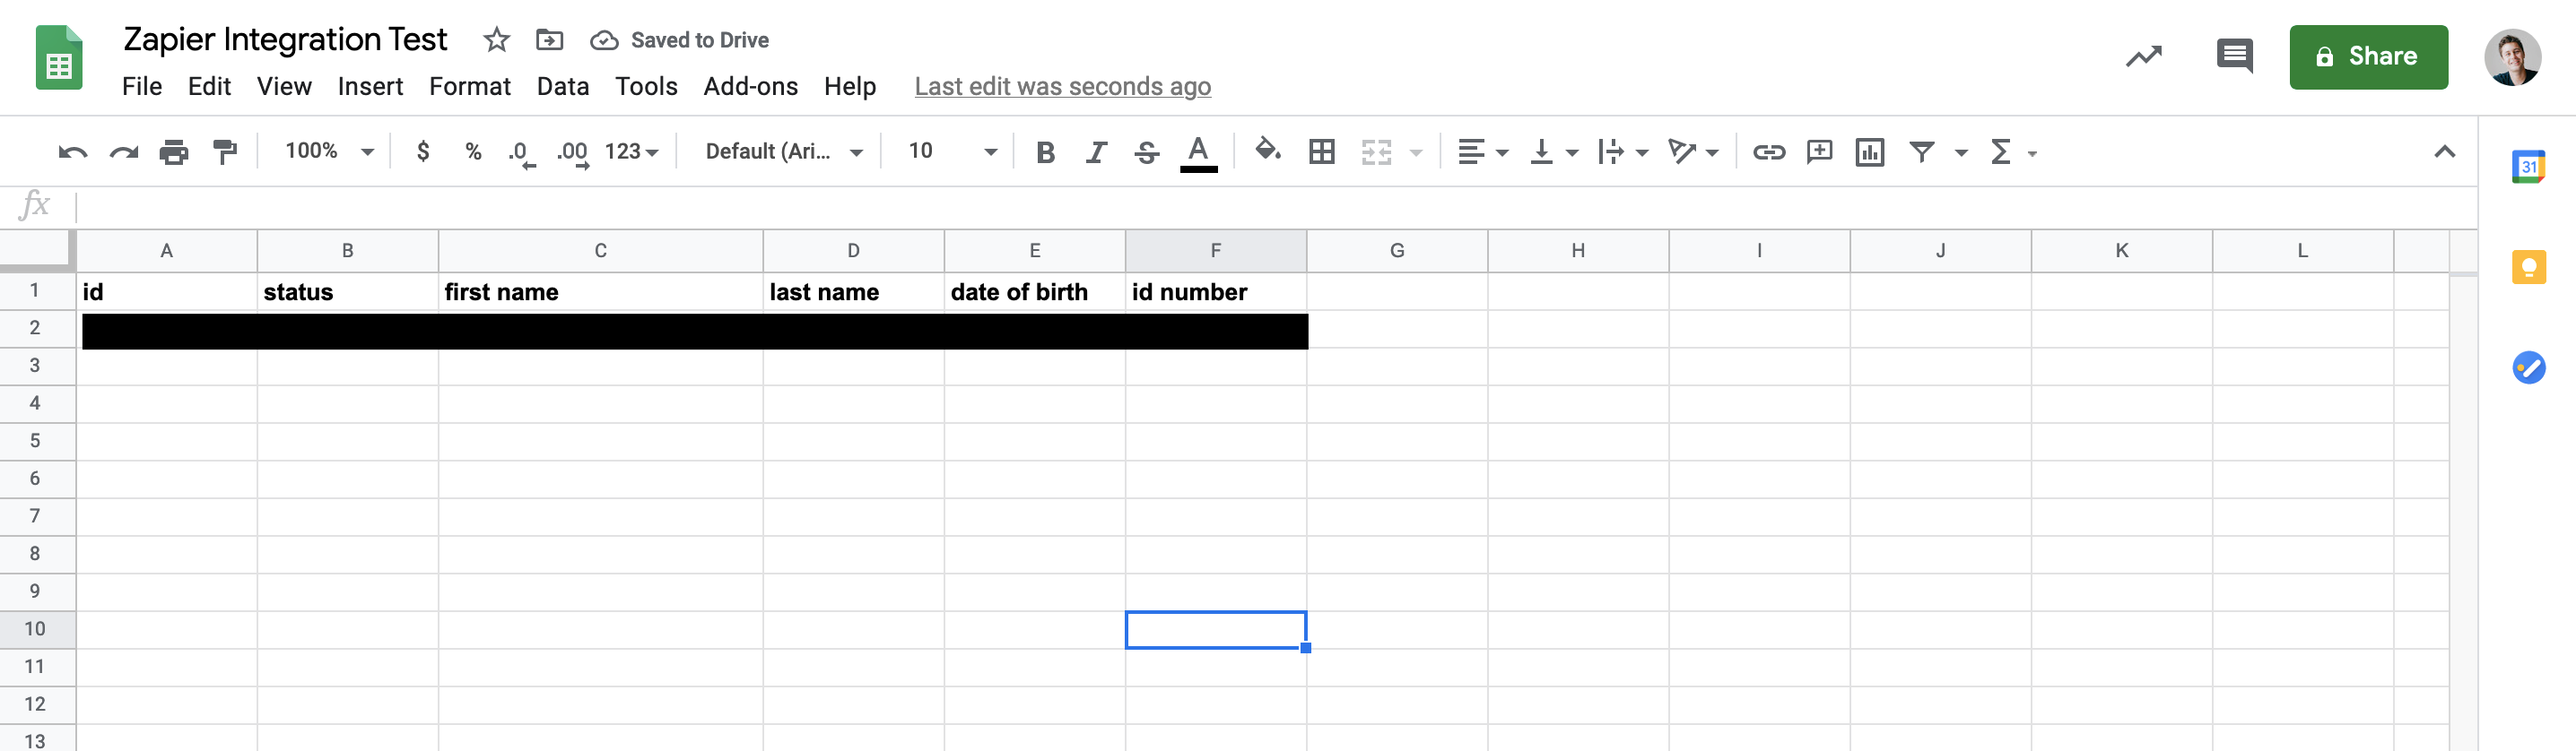Open the Google Sheets home icon

click(x=59, y=58)
